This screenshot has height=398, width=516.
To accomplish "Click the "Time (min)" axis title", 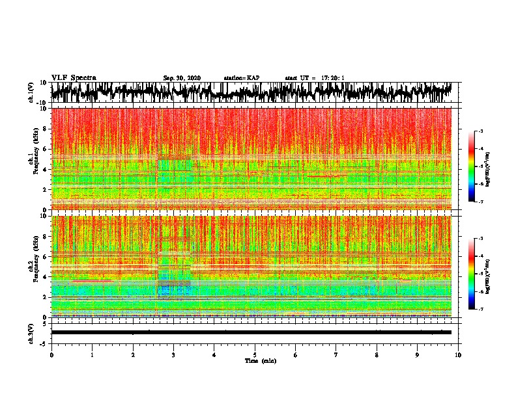I will 261,361.
